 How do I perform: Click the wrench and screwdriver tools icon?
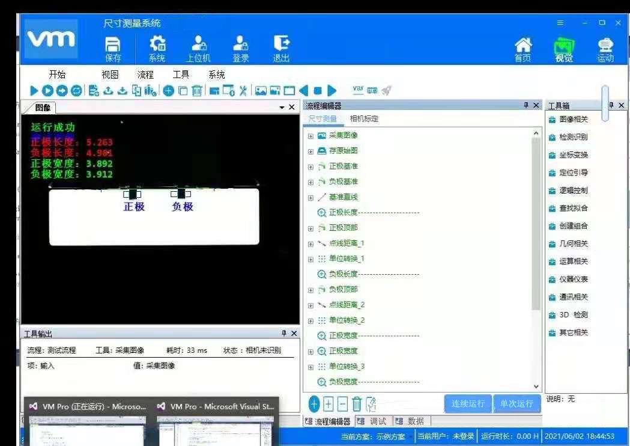243,91
